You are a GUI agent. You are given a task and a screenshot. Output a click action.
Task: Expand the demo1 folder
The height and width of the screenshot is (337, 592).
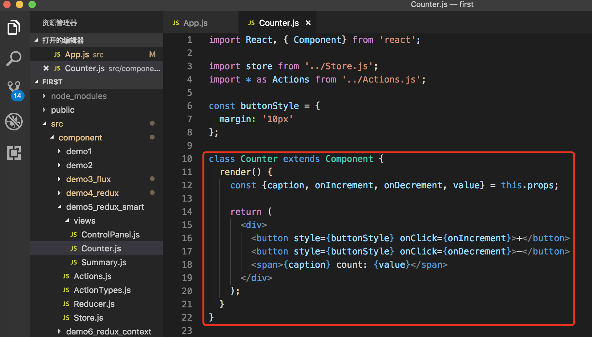point(59,151)
